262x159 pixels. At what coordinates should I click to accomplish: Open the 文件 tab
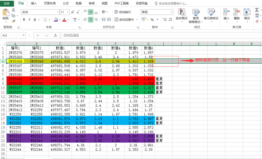coord(7,3)
